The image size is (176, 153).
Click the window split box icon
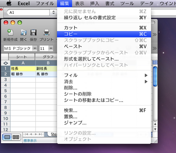[155, 62]
